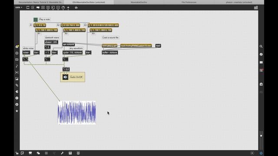Open the film-strip media icon in left sidebar
The image size is (278, 156).
[17, 60]
